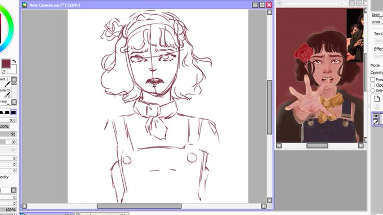The image size is (383, 215).
Task: Select the WaterColor brush tool
Action: point(6,93)
